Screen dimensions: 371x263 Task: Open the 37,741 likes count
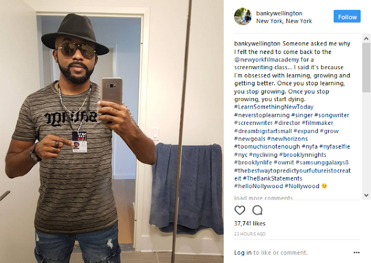pos(250,224)
